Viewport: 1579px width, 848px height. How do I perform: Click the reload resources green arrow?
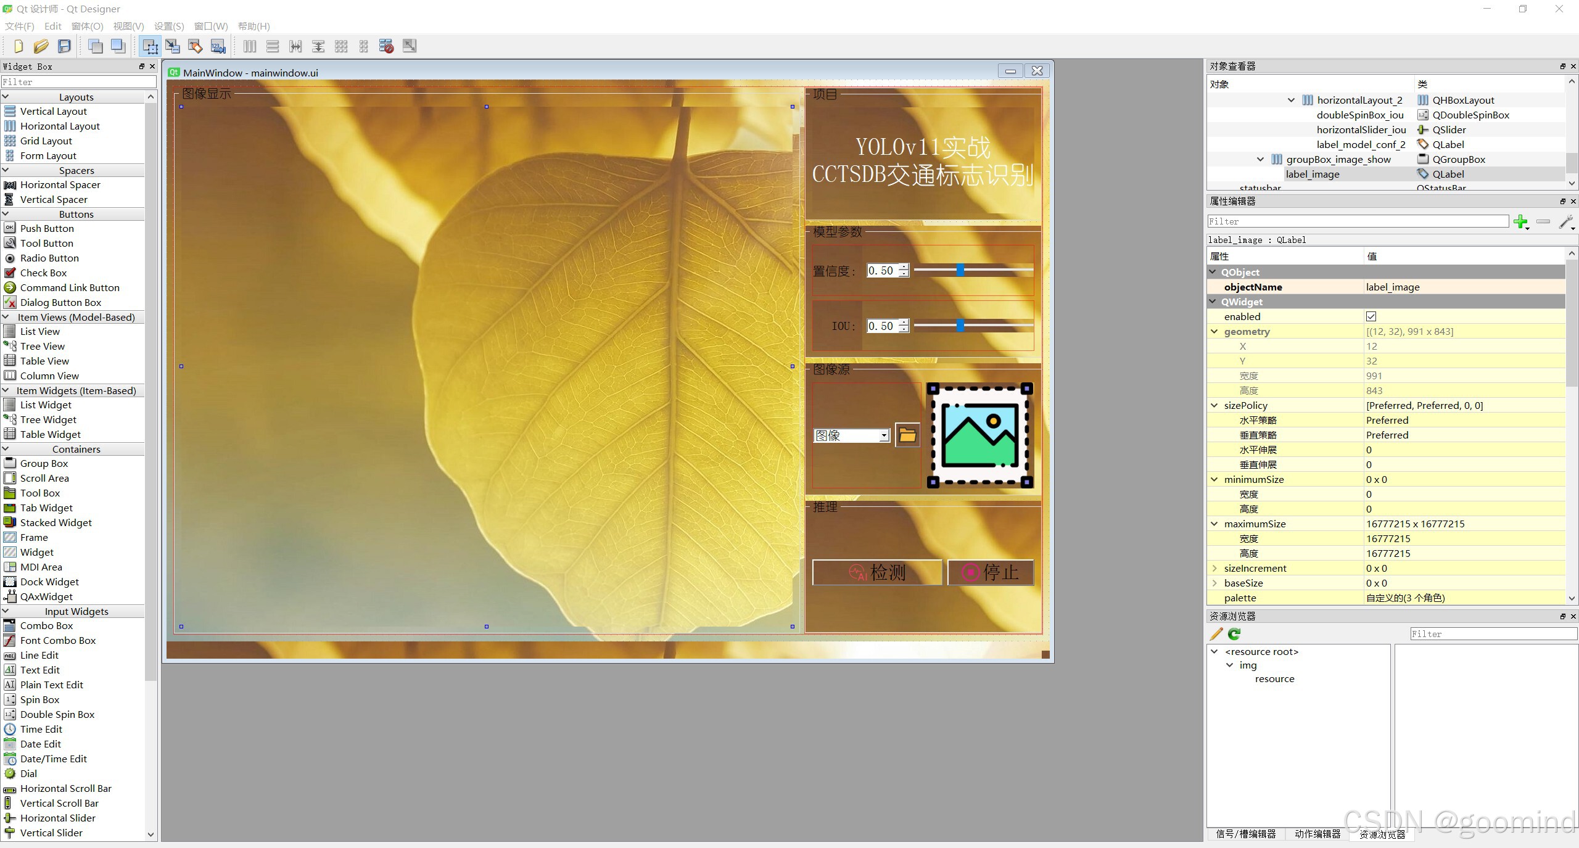coord(1234,634)
